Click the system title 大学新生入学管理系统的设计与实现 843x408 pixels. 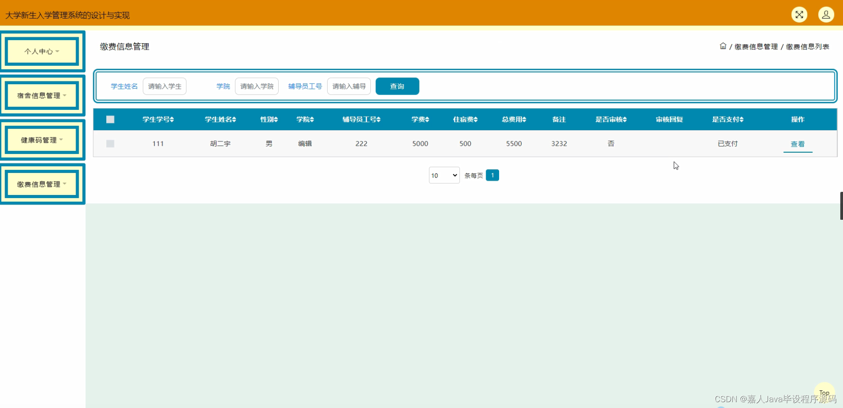[68, 15]
